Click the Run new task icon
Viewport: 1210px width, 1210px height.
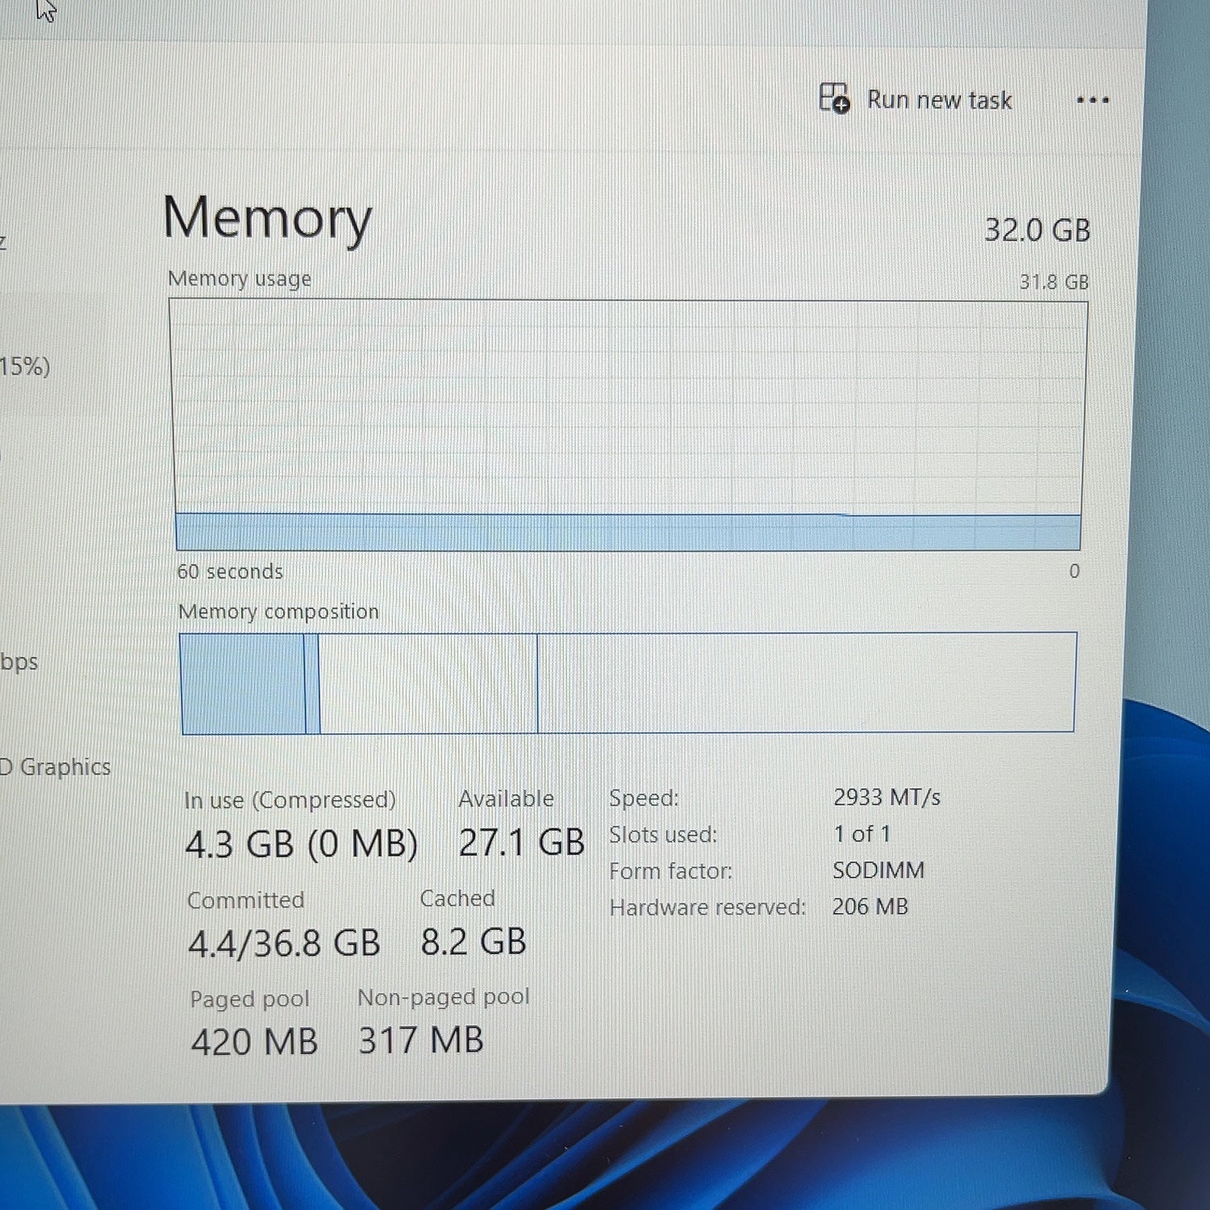[x=834, y=98]
